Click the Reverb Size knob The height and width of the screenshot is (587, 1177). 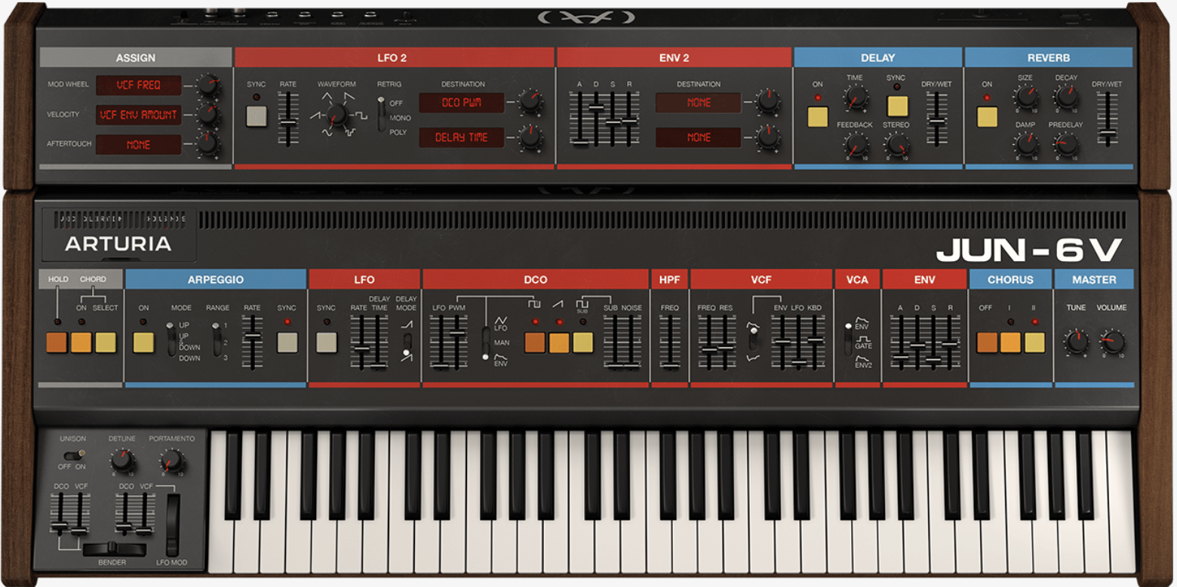point(1025,97)
